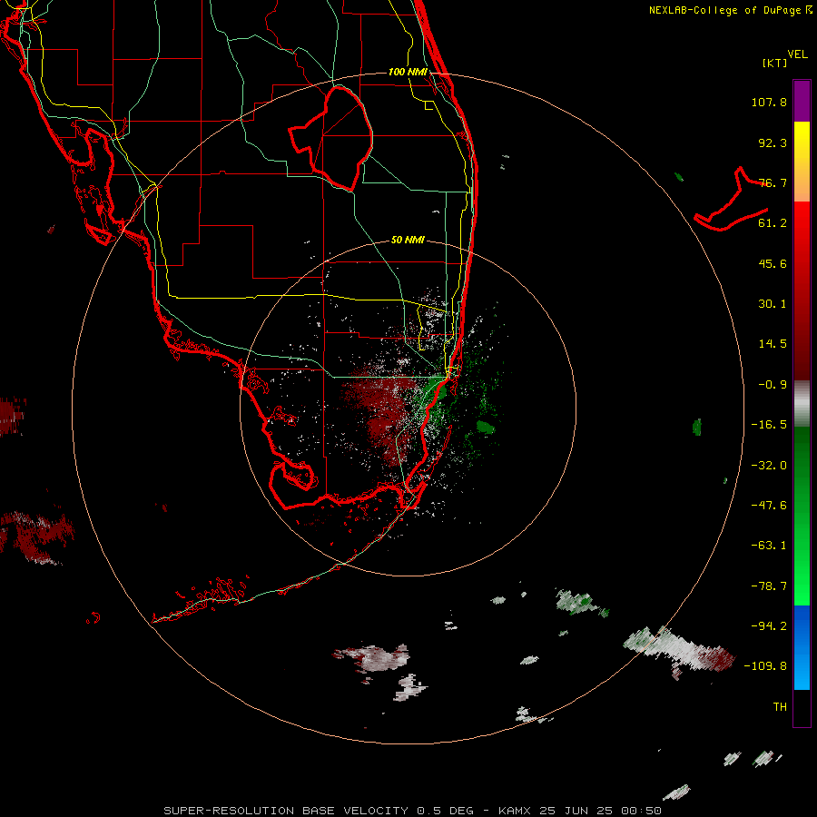Pick the yellow segment of the color bar
Image resolution: width=817 pixels, height=817 pixels.
[x=802, y=162]
